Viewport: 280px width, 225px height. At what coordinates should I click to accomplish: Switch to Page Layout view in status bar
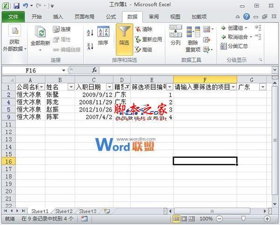click(x=184, y=218)
